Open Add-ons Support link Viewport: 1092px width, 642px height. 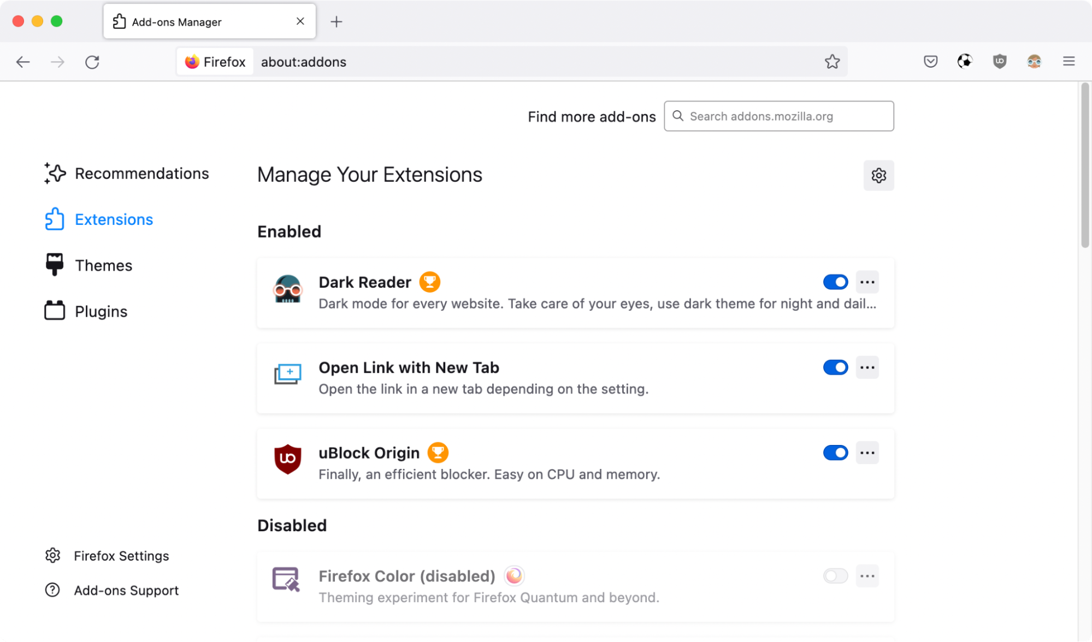pyautogui.click(x=112, y=590)
